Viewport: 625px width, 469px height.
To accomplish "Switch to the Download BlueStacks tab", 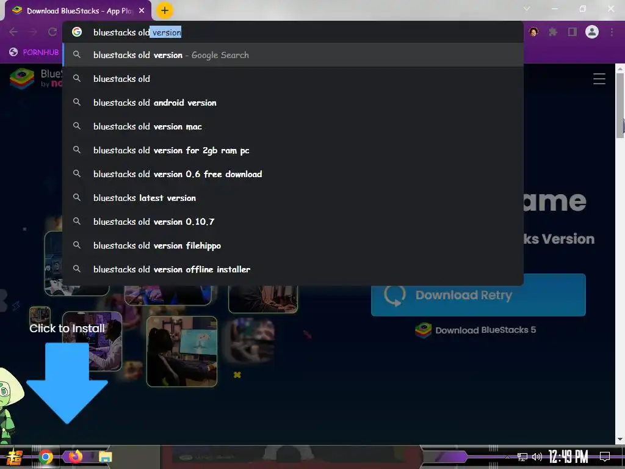I will (78, 11).
